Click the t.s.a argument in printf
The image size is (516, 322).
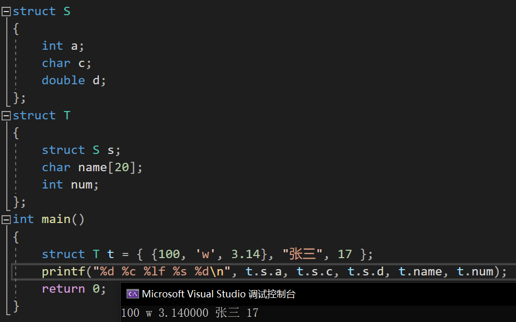pyautogui.click(x=264, y=272)
